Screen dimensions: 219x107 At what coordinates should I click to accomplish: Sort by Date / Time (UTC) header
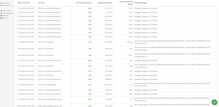(24, 3)
